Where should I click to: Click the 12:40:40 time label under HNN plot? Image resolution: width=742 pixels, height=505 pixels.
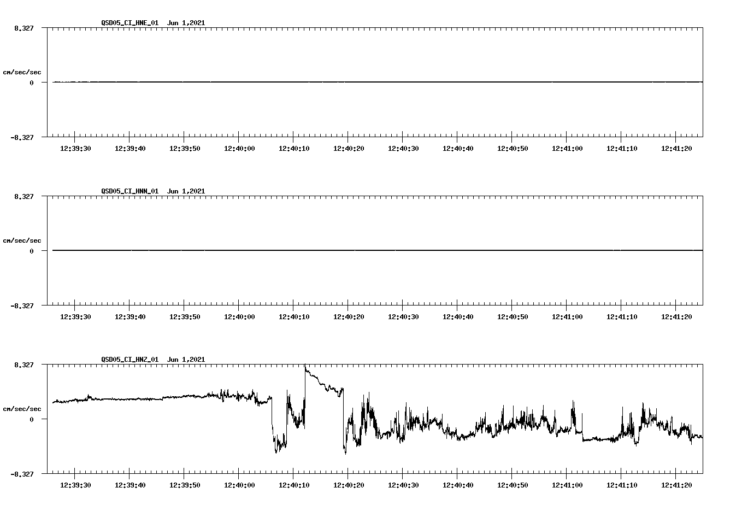pos(458,317)
